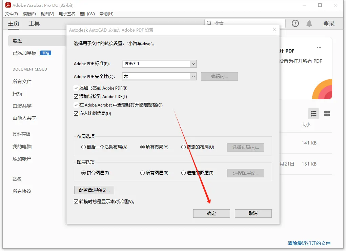Click 清除最近打开的文件 link
The width and height of the screenshot is (346, 251).
(x=309, y=243)
